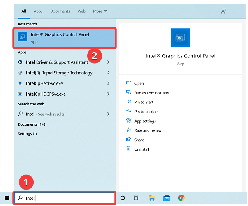This screenshot has width=248, height=206.
Task: Switch to the Web tab
Action: (x=81, y=11)
